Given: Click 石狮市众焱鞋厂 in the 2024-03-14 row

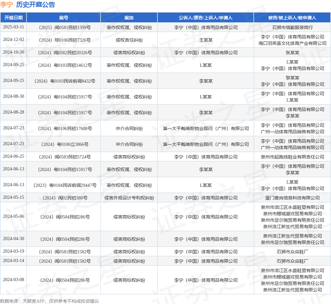Looking at the screenshot, I should (293, 261).
